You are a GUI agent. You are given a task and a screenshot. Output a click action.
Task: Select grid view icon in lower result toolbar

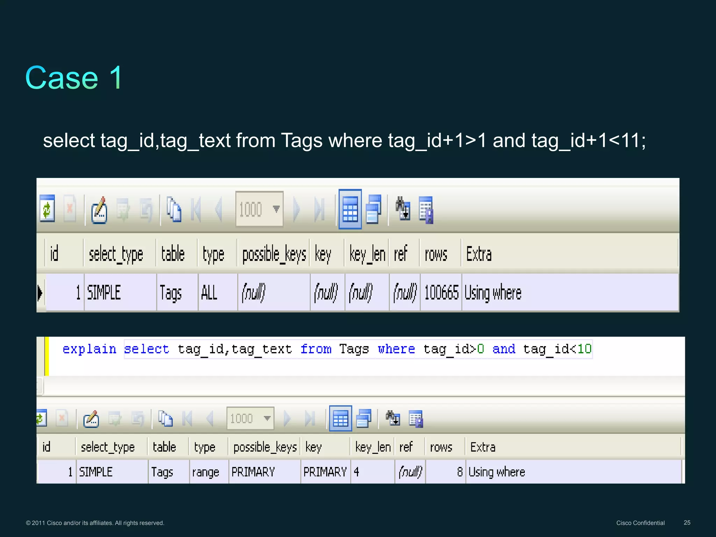341,418
